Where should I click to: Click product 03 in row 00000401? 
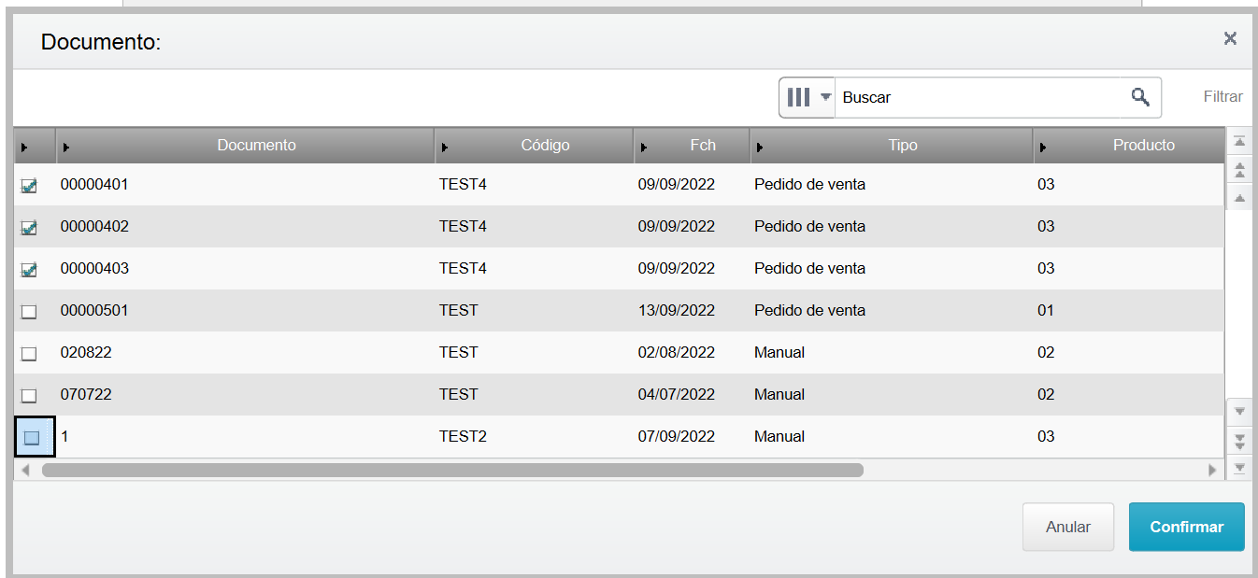[1046, 185]
